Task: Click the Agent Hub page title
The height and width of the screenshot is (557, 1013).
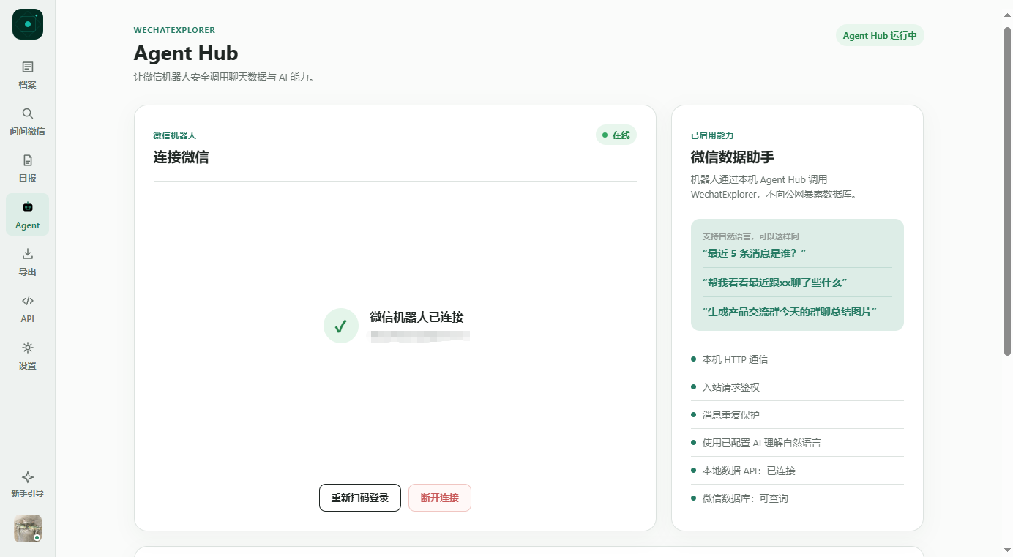Action: click(x=186, y=53)
